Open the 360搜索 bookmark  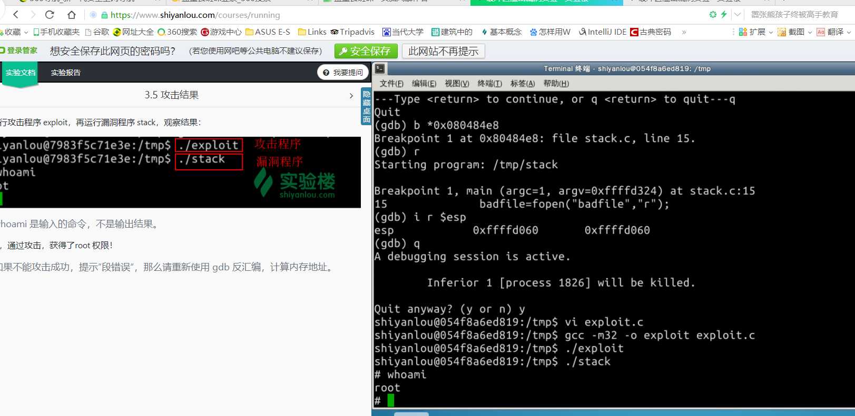coord(177,32)
